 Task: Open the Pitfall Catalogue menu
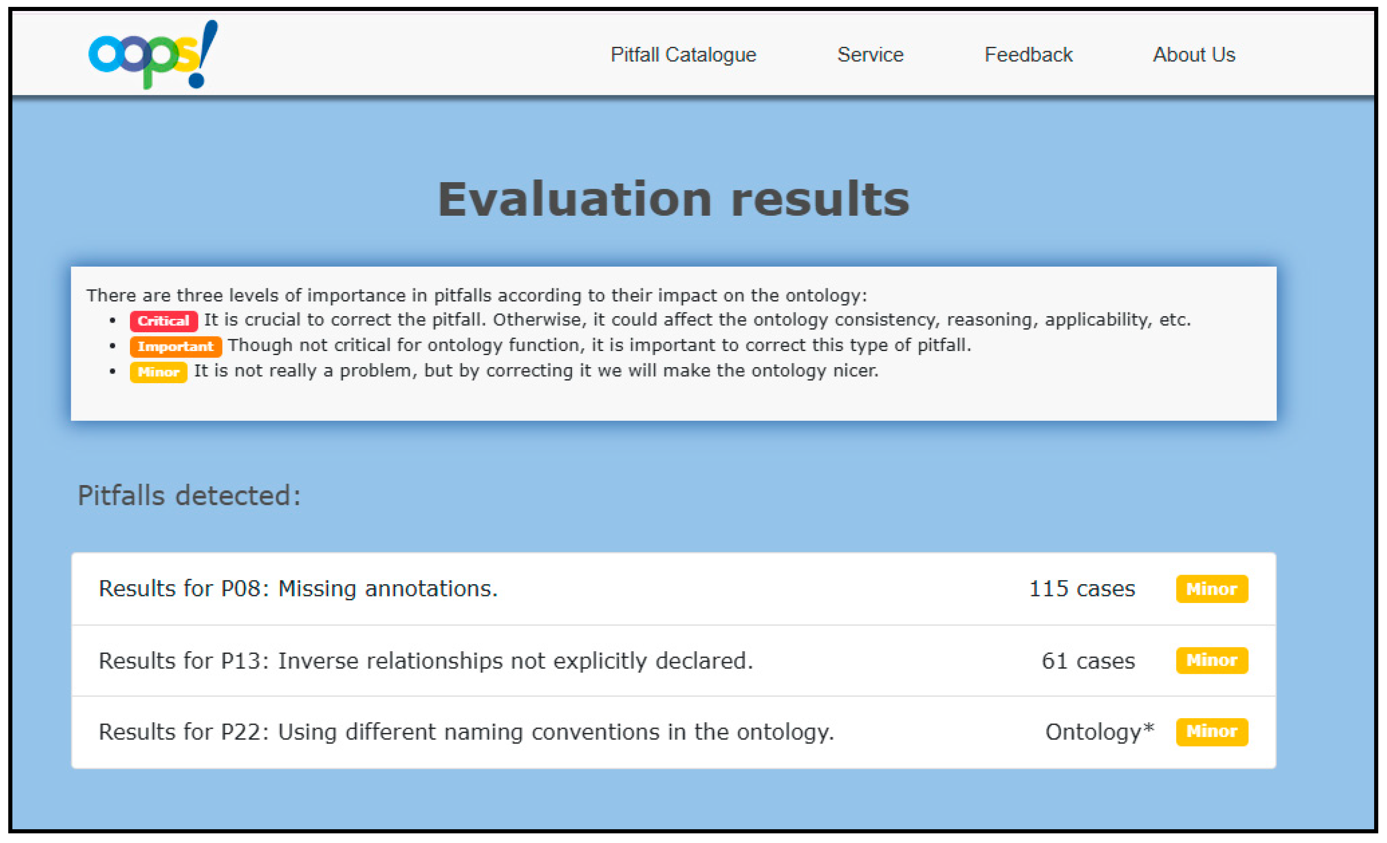[683, 55]
